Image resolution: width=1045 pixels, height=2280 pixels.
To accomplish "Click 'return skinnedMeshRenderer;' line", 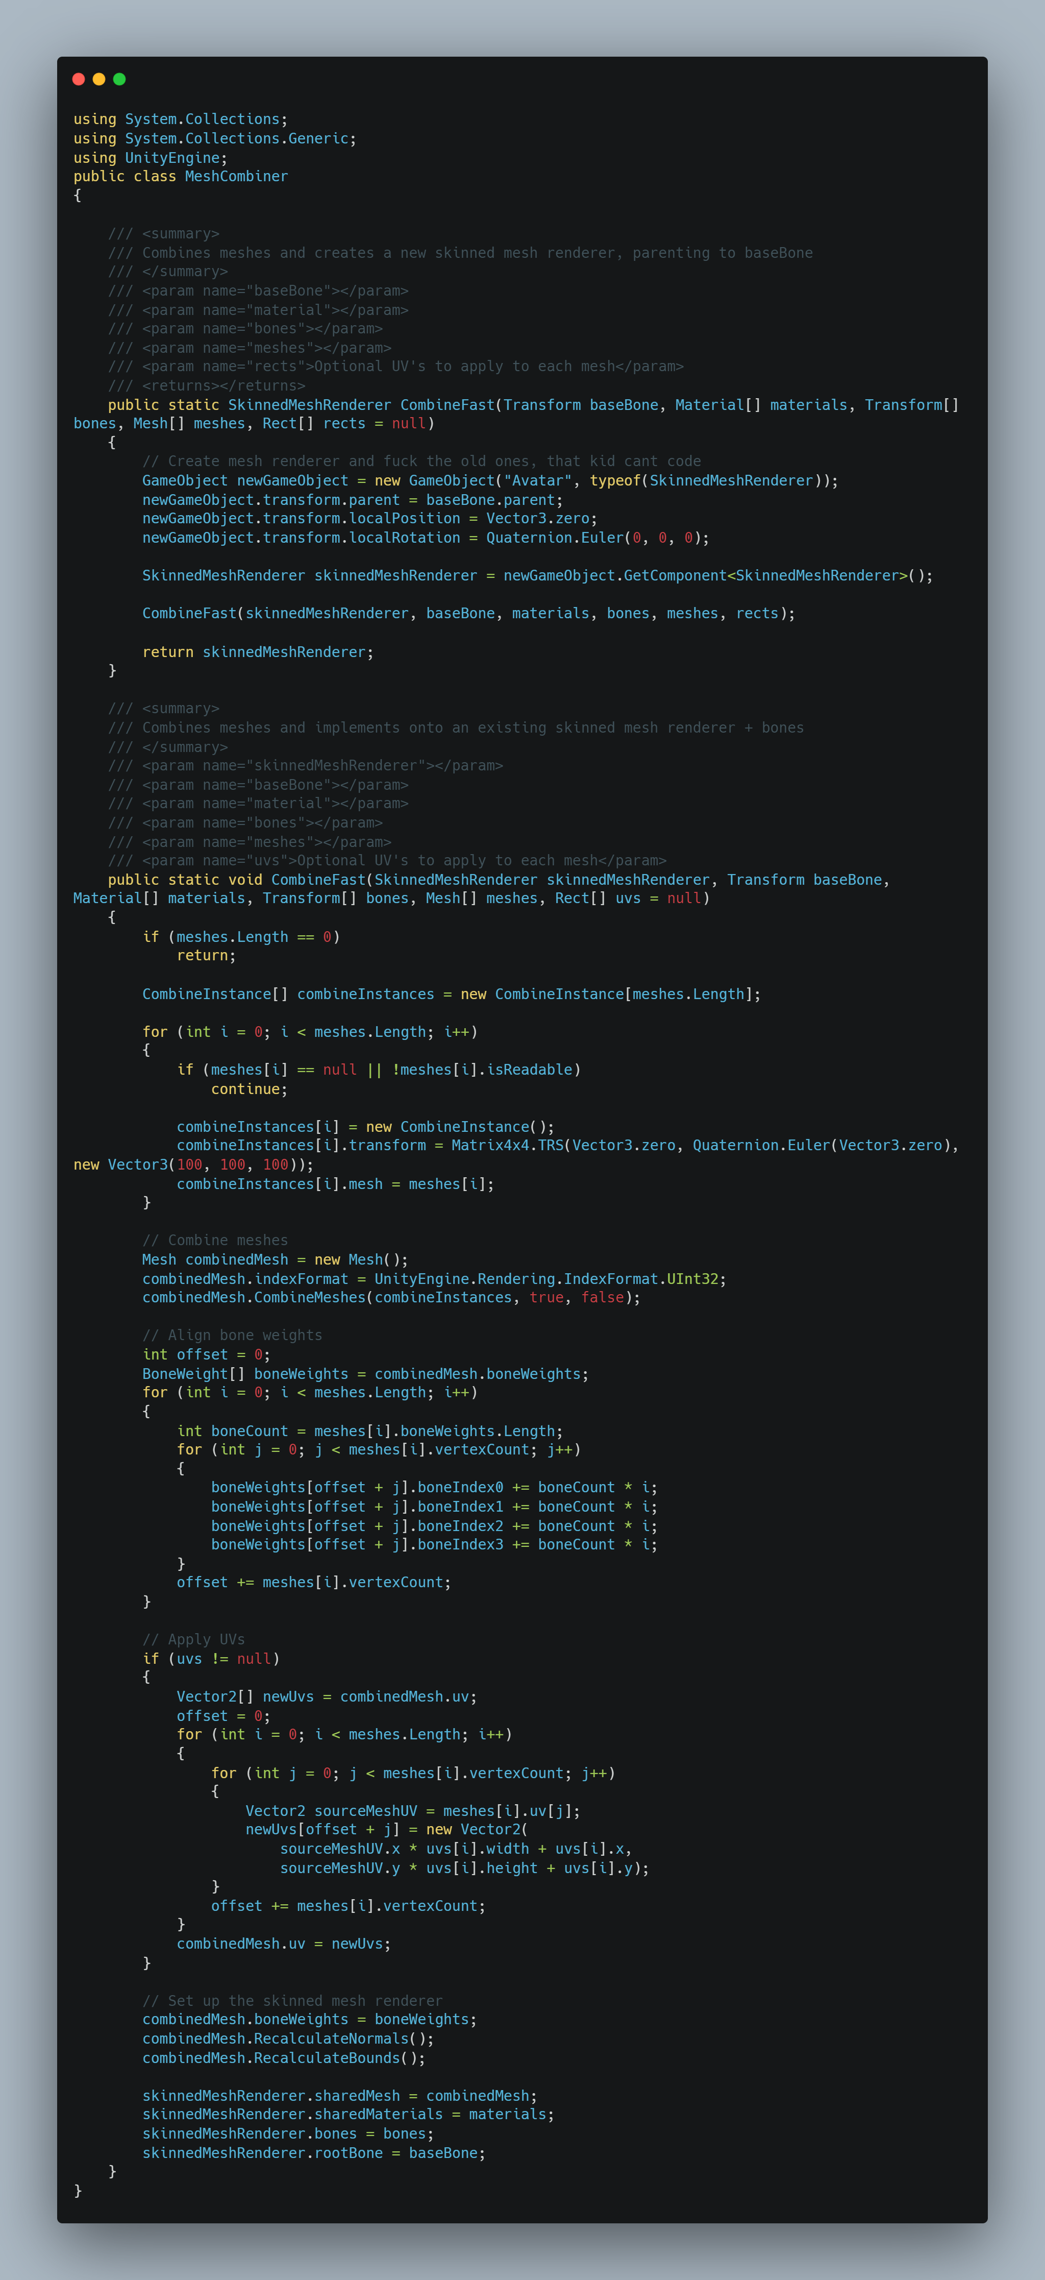I will (258, 652).
